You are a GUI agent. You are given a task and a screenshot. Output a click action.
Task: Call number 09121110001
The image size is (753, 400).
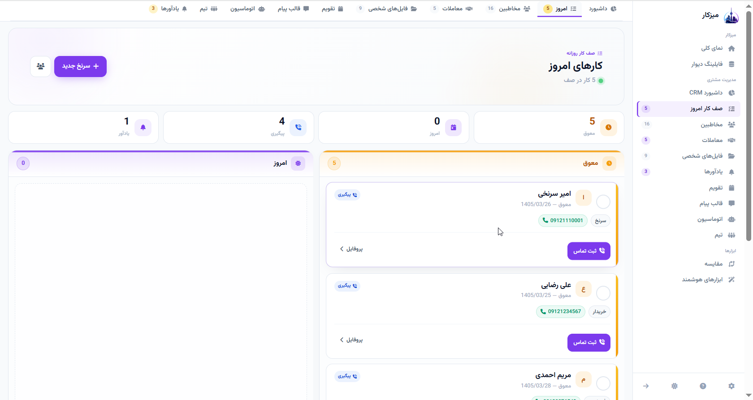(x=563, y=220)
